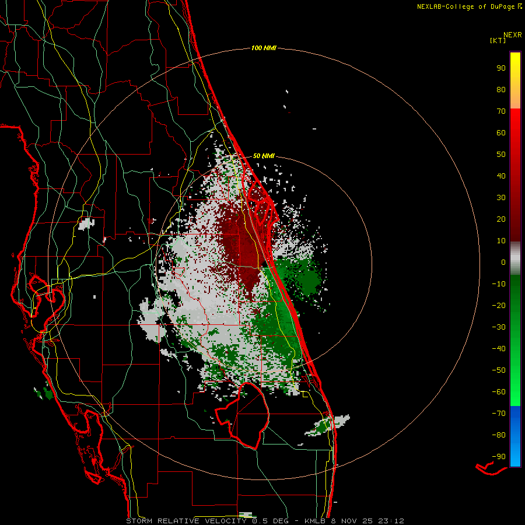The width and height of the screenshot is (525, 525).
Task: Click the NEXR label above the color scale
Action: [x=513, y=35]
